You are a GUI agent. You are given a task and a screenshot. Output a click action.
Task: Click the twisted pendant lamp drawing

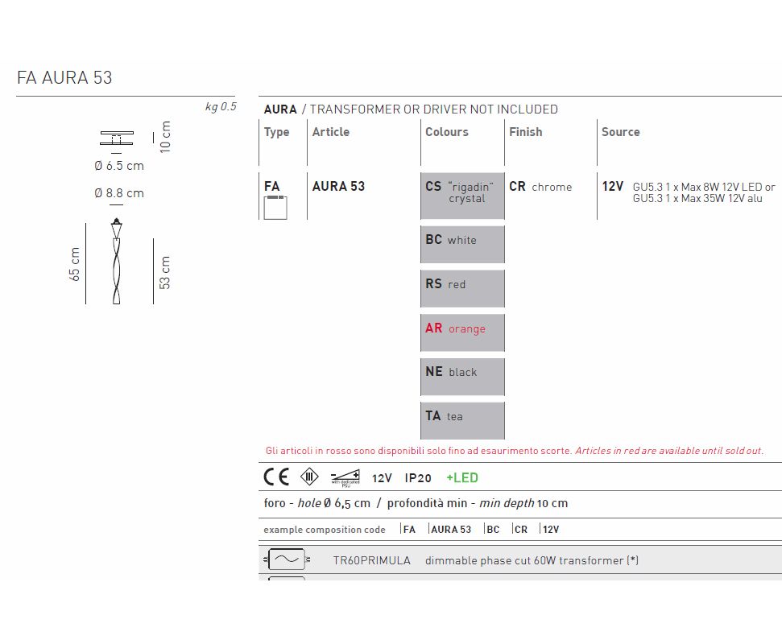118,262
